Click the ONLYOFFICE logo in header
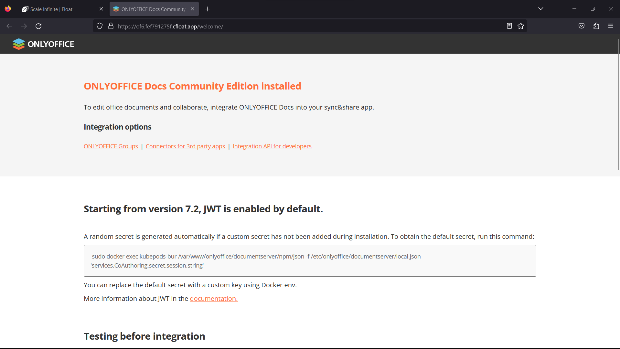 (43, 44)
